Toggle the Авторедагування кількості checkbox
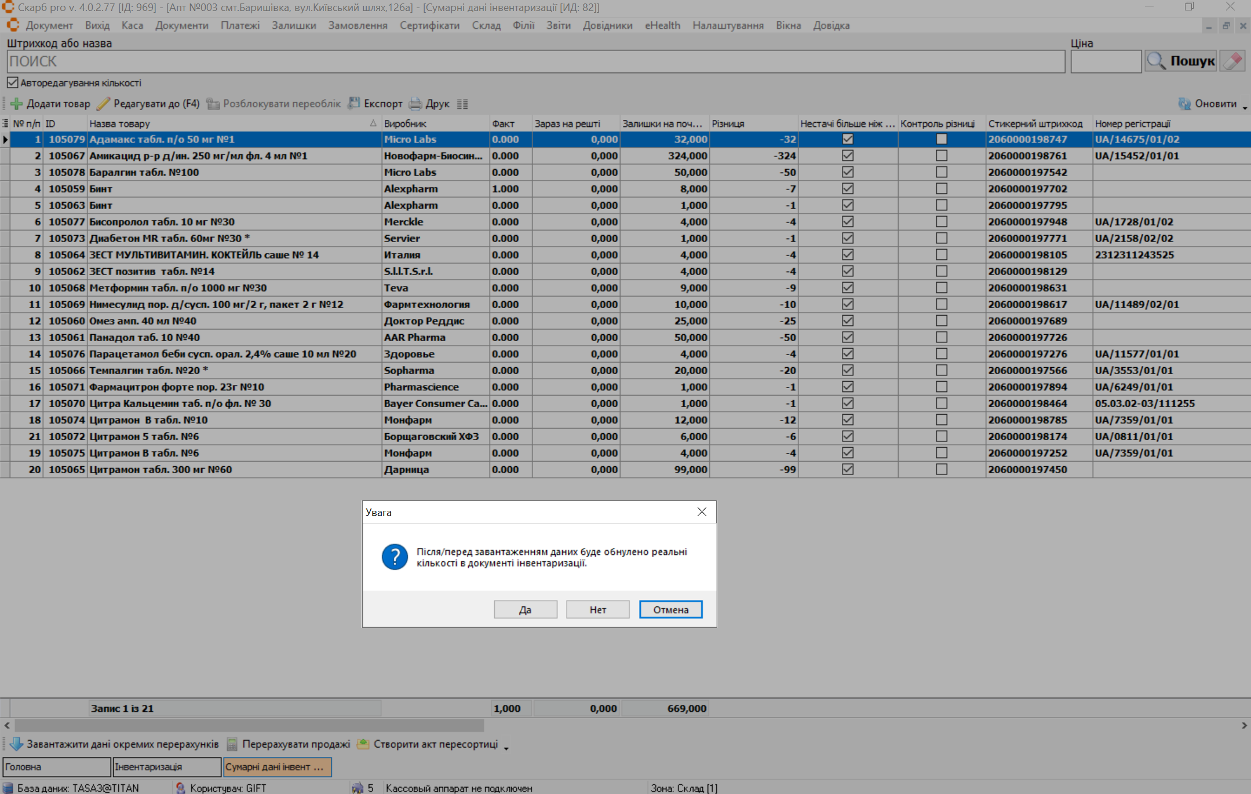 click(13, 83)
